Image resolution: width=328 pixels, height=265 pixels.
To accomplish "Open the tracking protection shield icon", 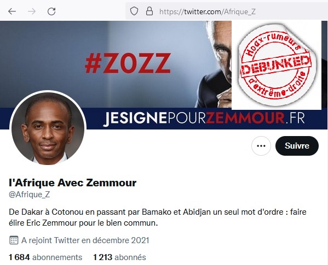I will (134, 11).
